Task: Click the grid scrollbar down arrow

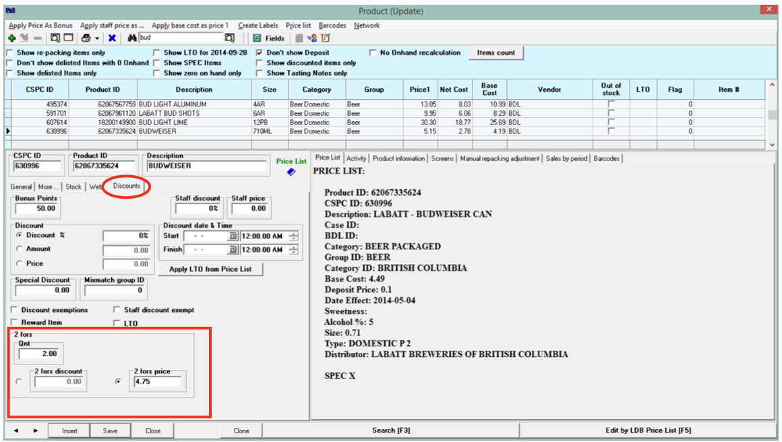Action: 771,144
